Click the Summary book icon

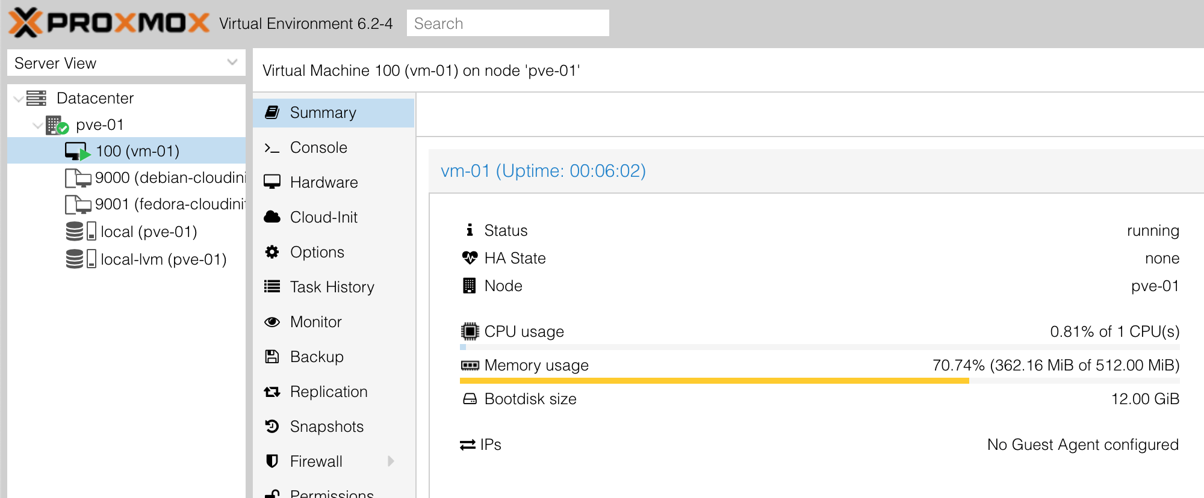pos(272,112)
